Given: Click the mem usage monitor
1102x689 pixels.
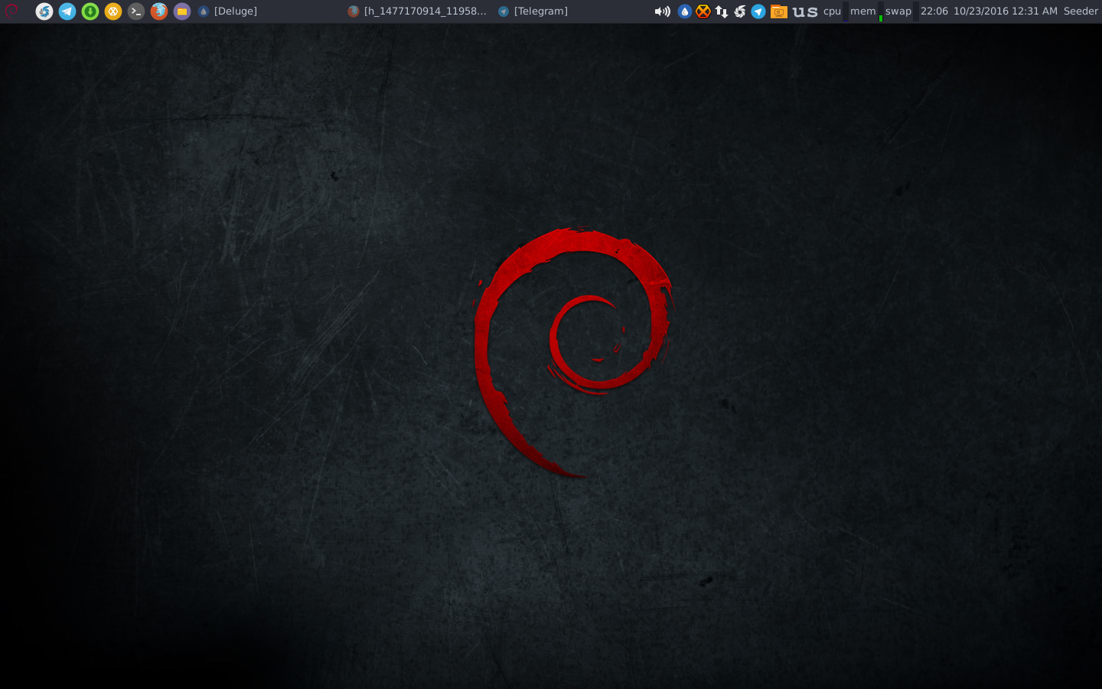Looking at the screenshot, I should [x=866, y=11].
